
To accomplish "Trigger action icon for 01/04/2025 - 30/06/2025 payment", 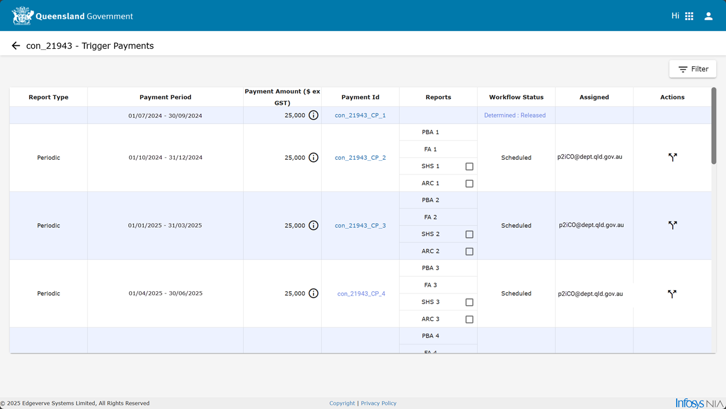I will (672, 294).
